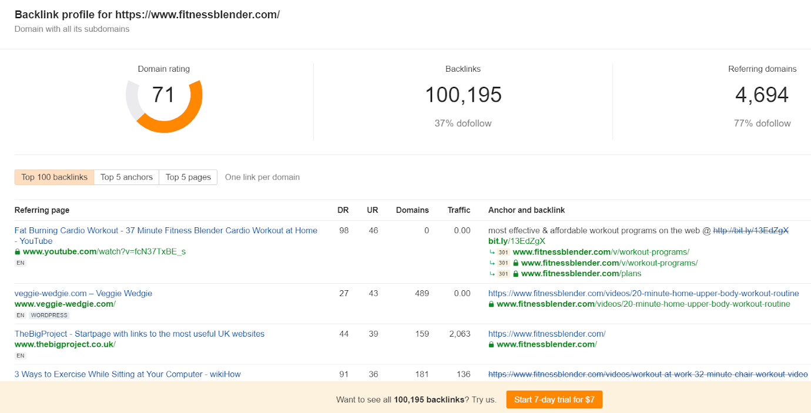
Task: Open green www.fitnessblender.com/ URL in TheBigProject row
Action: (x=547, y=344)
